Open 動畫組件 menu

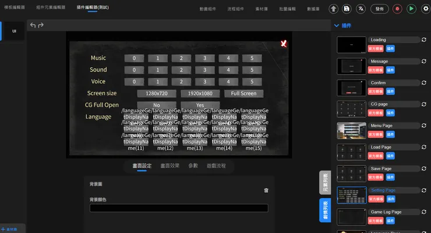tap(208, 9)
